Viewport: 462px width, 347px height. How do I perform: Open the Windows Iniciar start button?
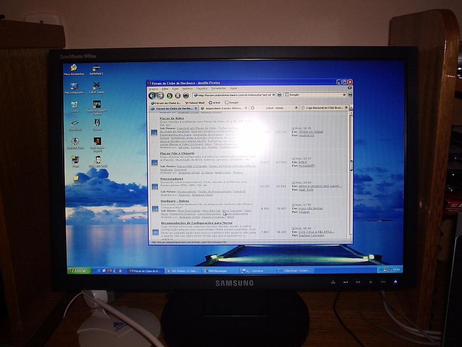[79, 271]
